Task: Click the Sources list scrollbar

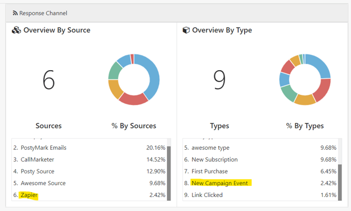Action: (x=169, y=173)
